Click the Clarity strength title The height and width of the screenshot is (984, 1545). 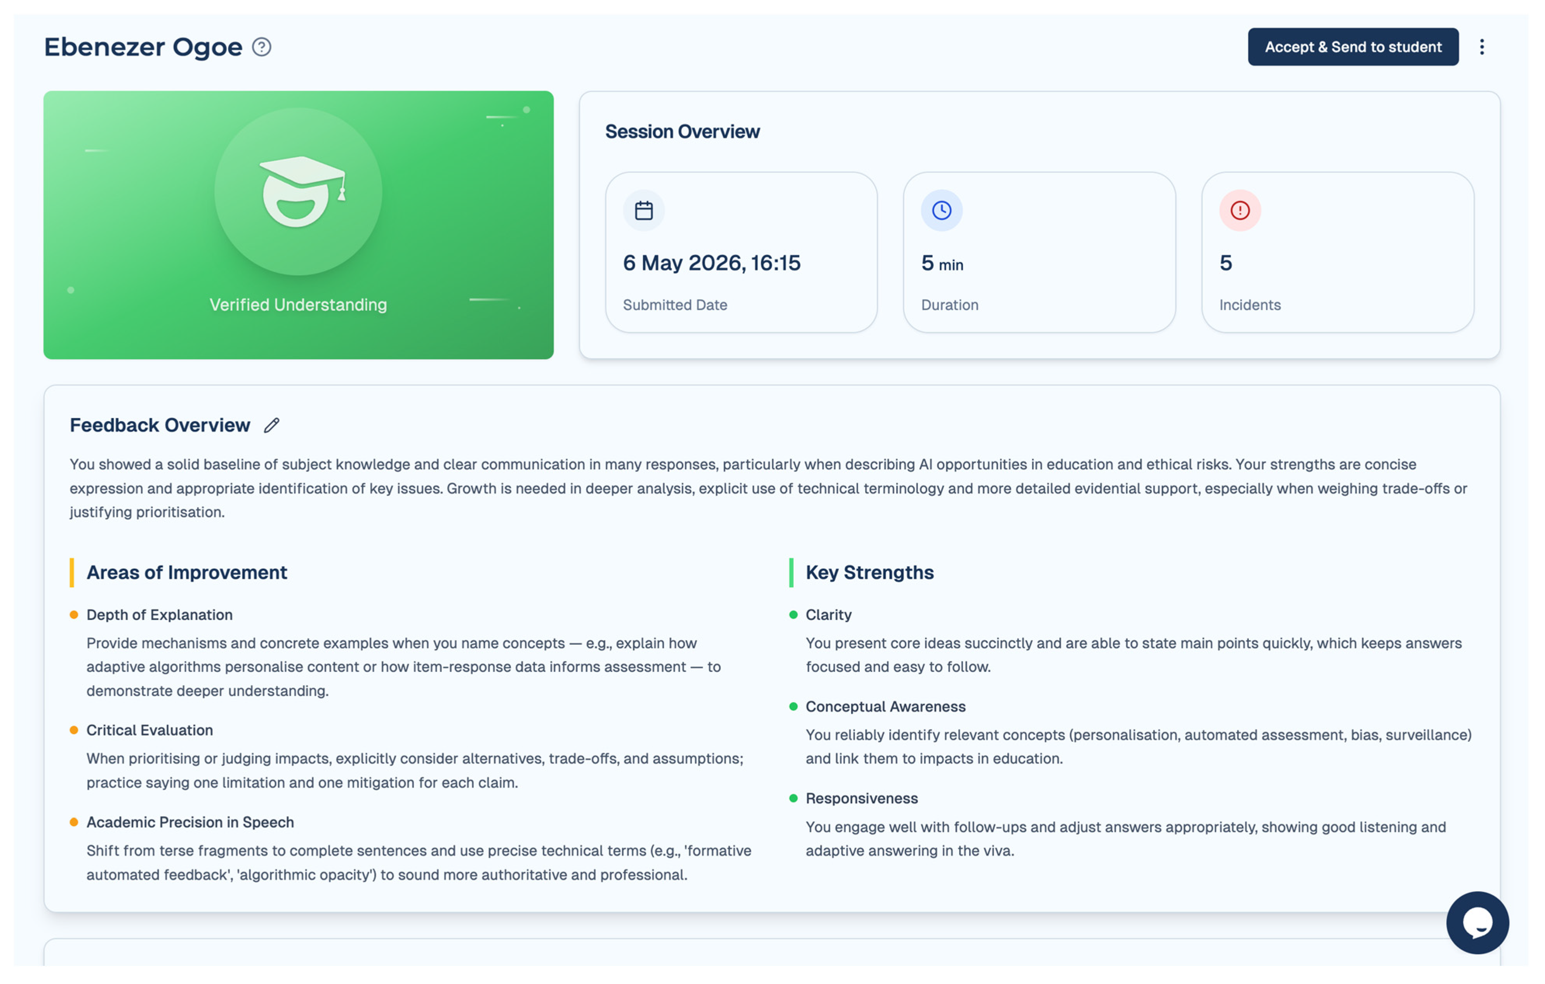coord(828,614)
